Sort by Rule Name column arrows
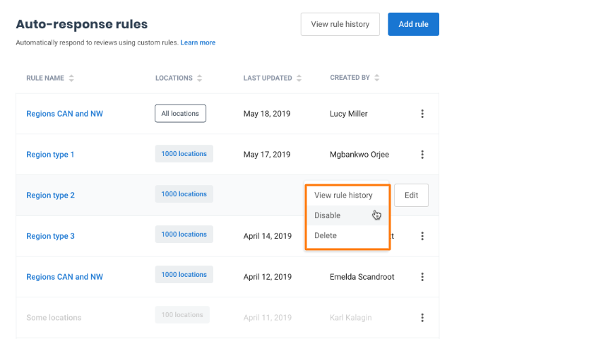The width and height of the screenshot is (601, 339). (71, 78)
